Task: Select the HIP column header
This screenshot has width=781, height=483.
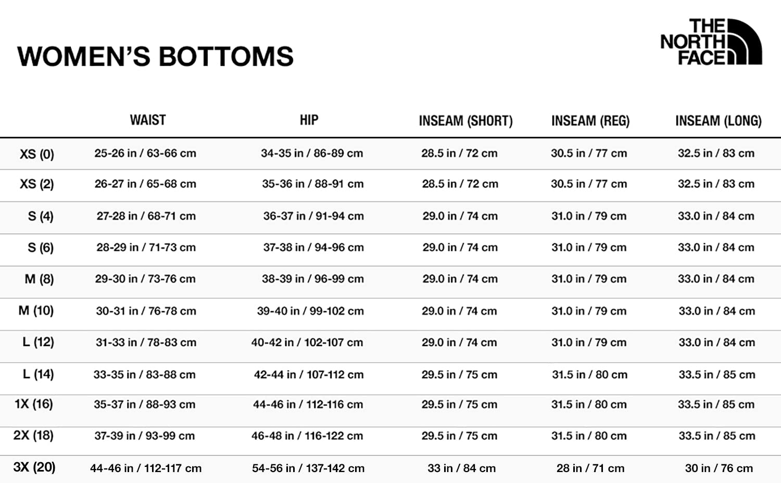Action: (x=309, y=120)
